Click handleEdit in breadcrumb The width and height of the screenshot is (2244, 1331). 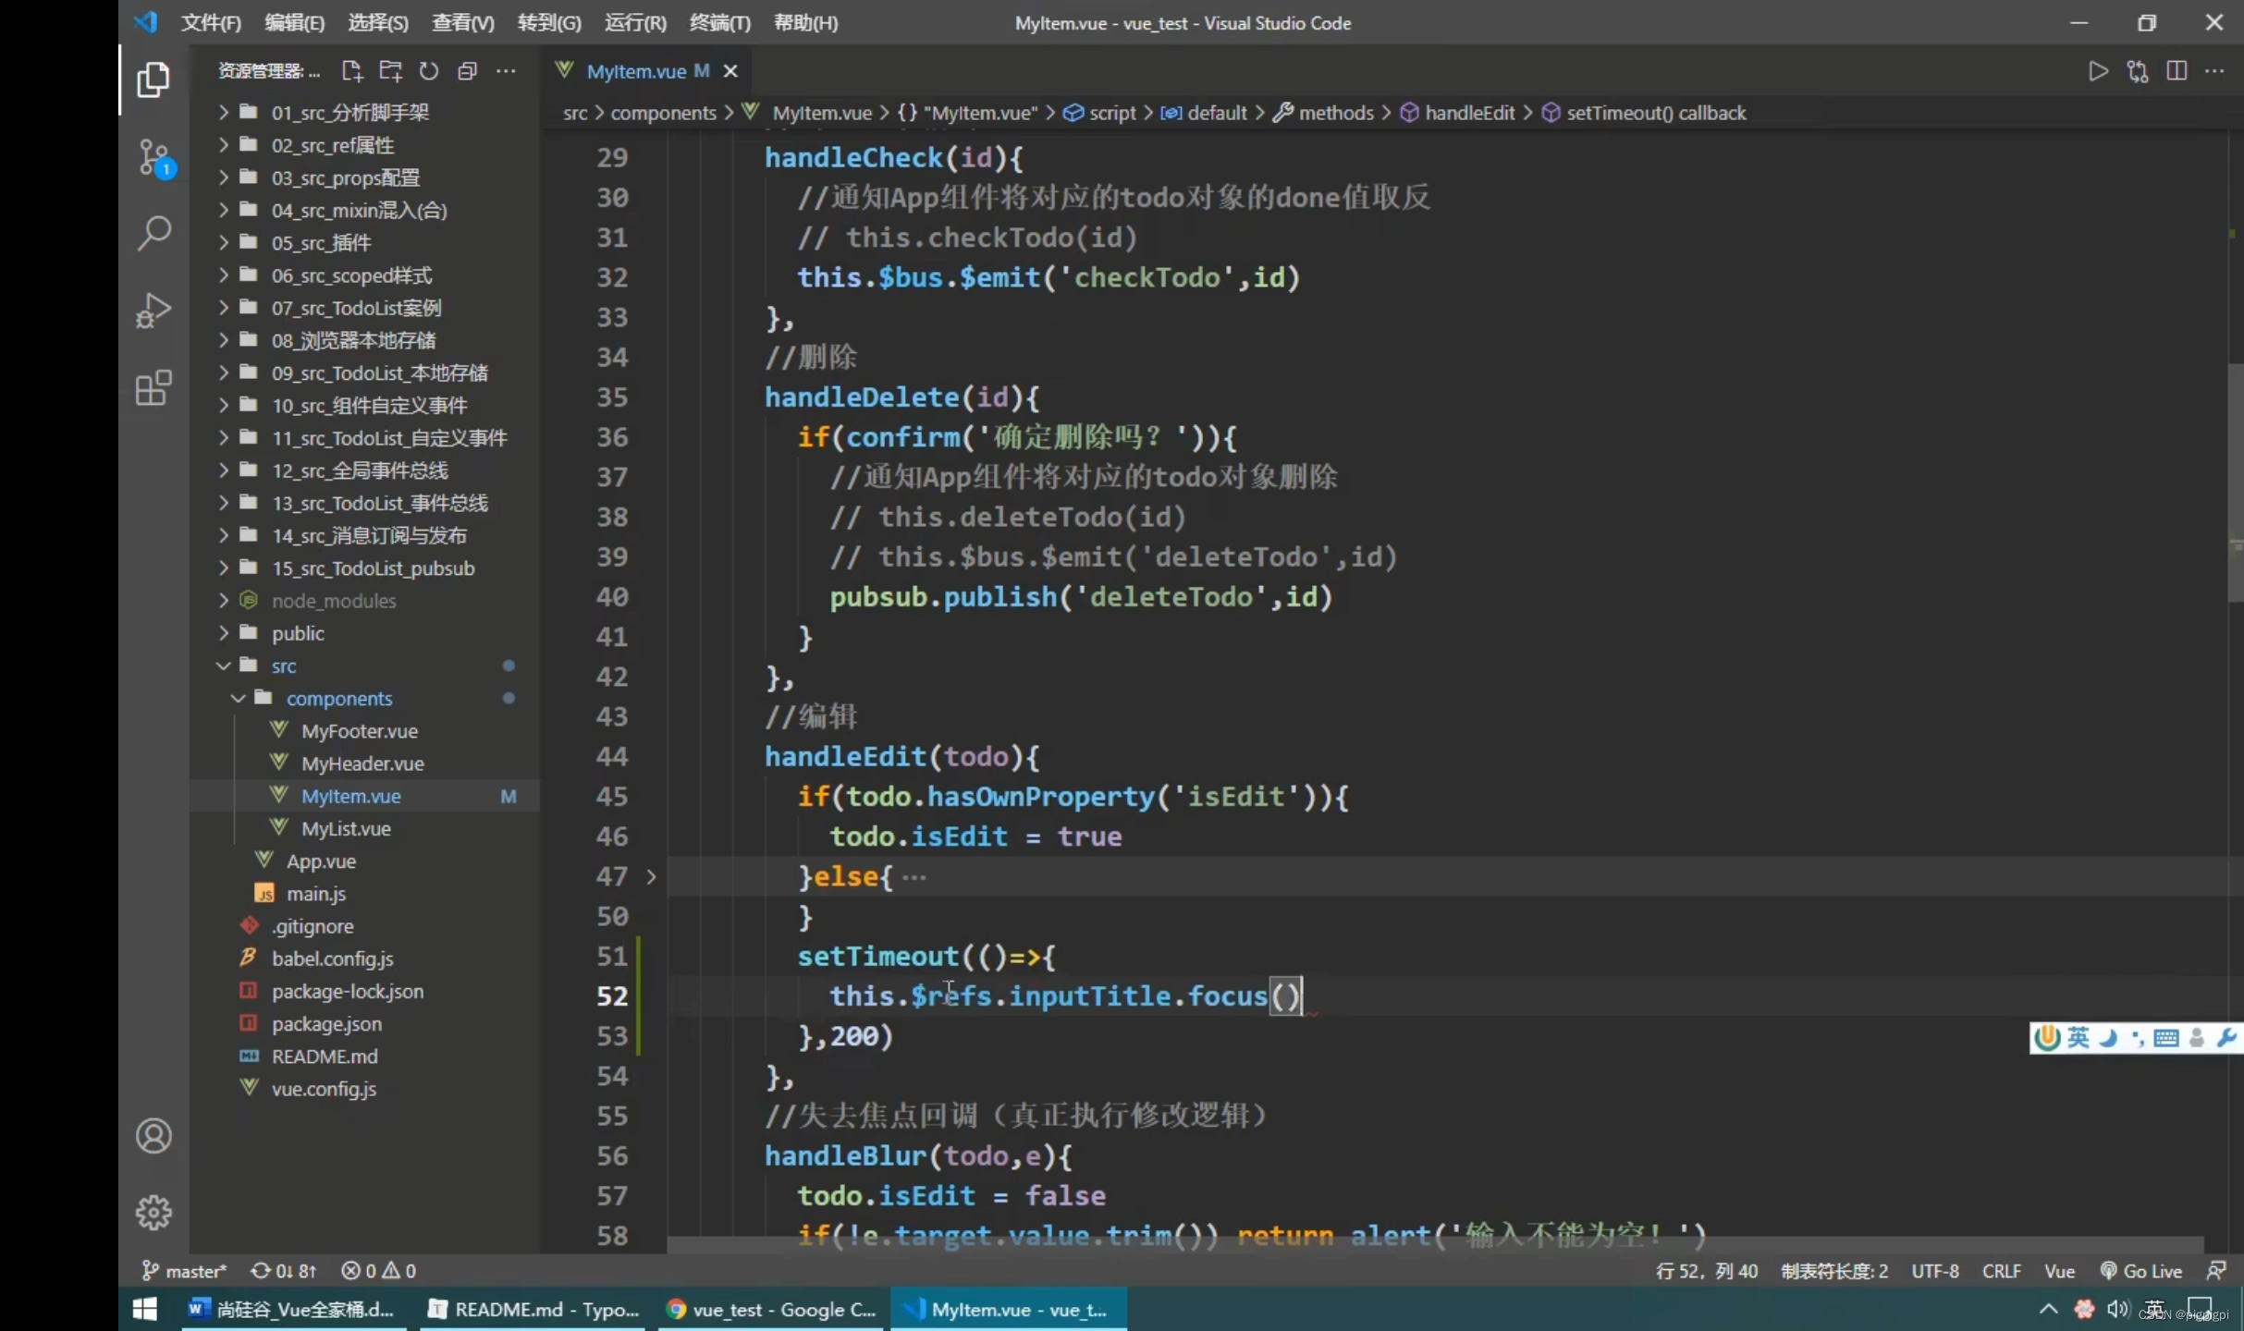(x=1469, y=113)
